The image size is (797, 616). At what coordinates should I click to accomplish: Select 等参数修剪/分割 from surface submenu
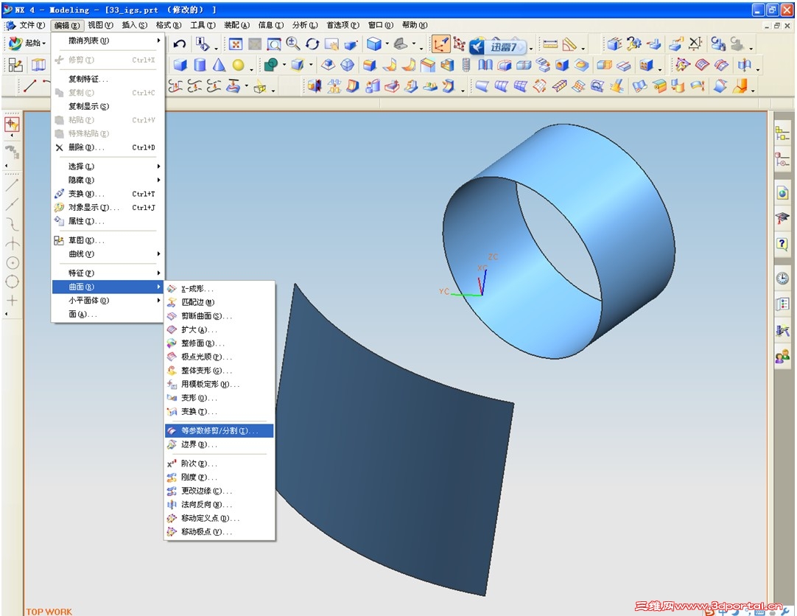click(219, 431)
